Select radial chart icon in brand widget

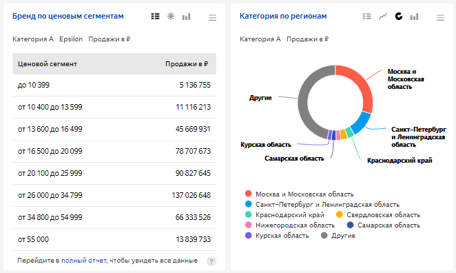(x=171, y=17)
